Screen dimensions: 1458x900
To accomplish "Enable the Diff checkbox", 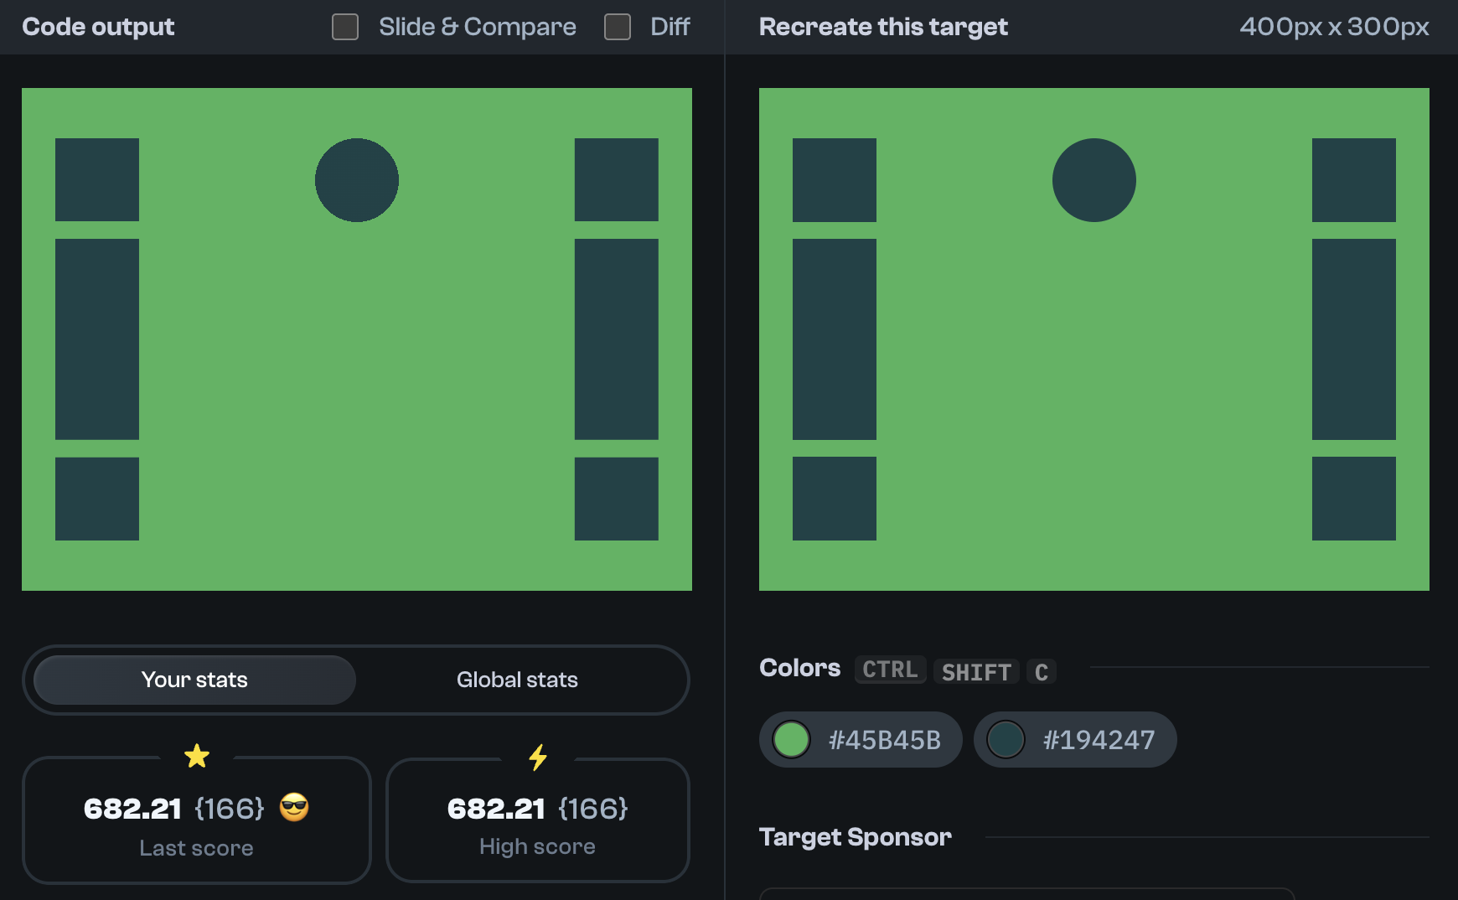I will pyautogui.click(x=618, y=27).
